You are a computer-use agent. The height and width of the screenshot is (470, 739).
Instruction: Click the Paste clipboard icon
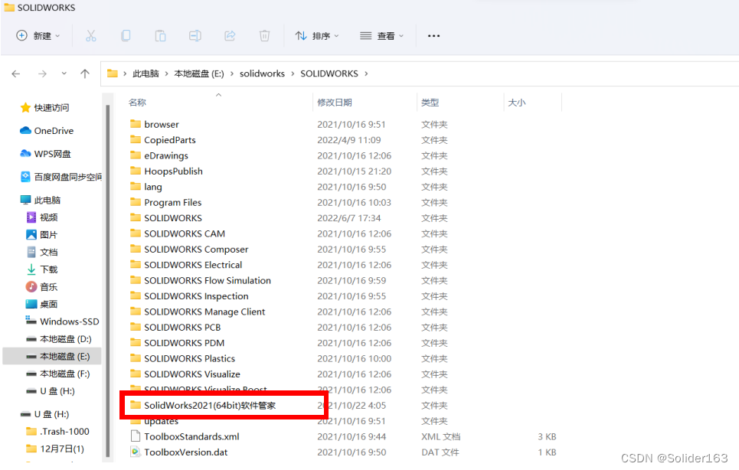160,35
